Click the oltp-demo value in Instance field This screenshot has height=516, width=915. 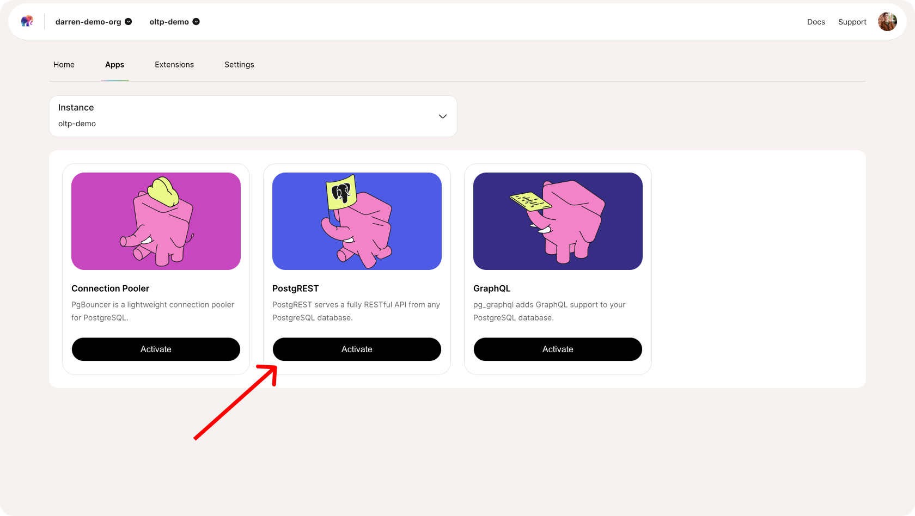(77, 124)
